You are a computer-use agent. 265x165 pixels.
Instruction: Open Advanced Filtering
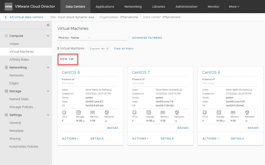coord(147,38)
